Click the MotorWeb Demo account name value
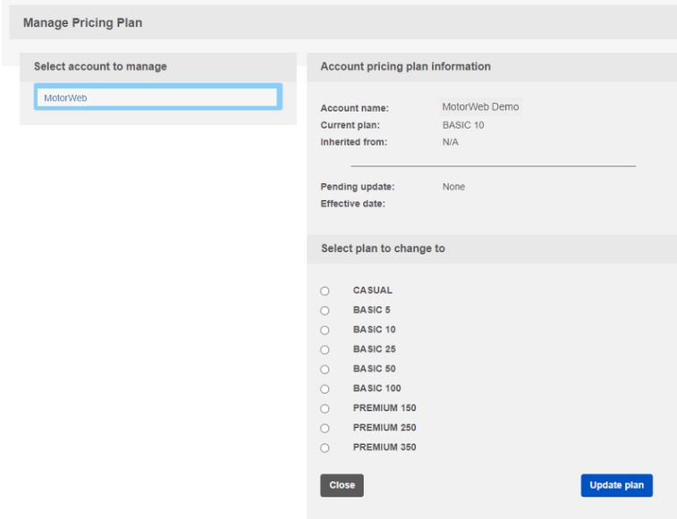The height and width of the screenshot is (519, 677). (x=480, y=107)
